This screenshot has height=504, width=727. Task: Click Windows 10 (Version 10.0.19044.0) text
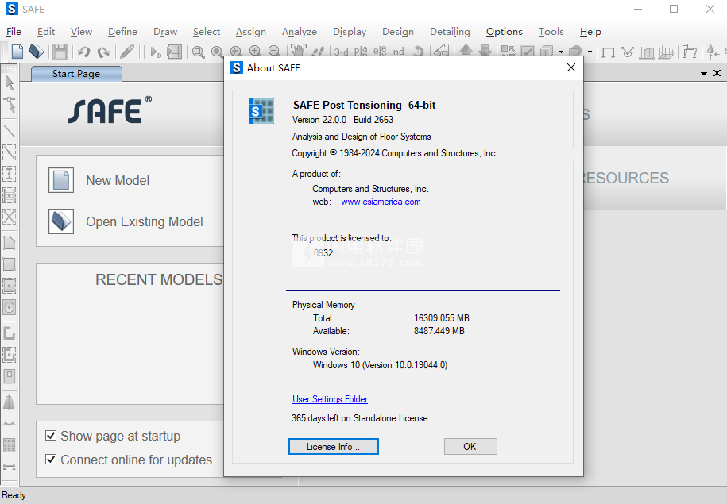click(x=381, y=365)
